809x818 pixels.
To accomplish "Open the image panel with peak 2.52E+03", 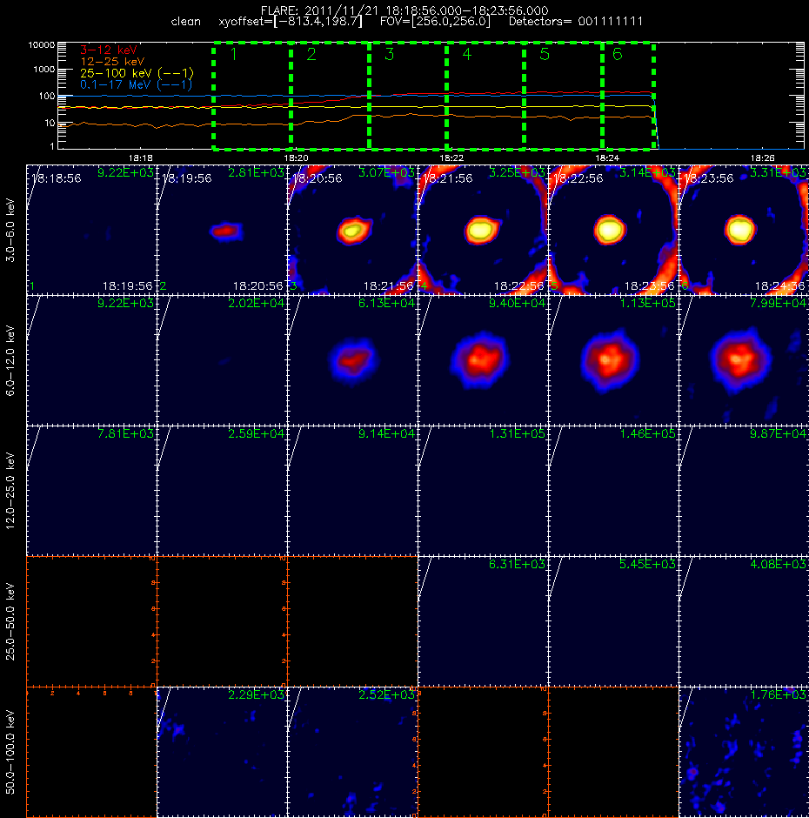I will [352, 752].
